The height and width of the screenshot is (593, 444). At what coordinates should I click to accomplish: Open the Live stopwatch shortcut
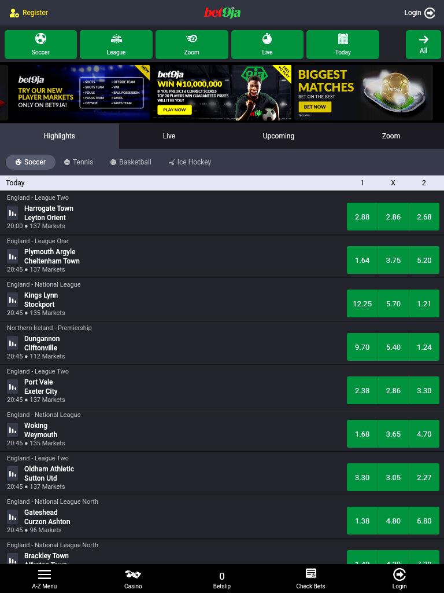point(267,45)
